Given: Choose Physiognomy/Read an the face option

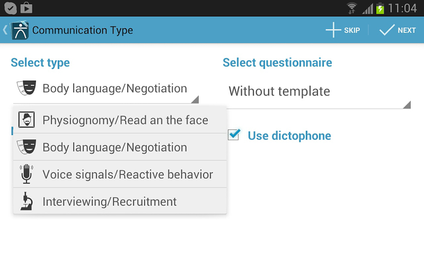Looking at the screenshot, I should coord(125,120).
